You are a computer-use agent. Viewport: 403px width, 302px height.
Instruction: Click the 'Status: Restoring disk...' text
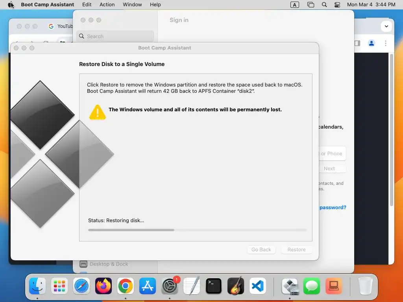point(116,220)
